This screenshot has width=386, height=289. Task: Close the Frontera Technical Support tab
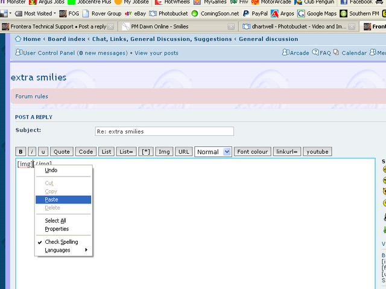click(112, 26)
